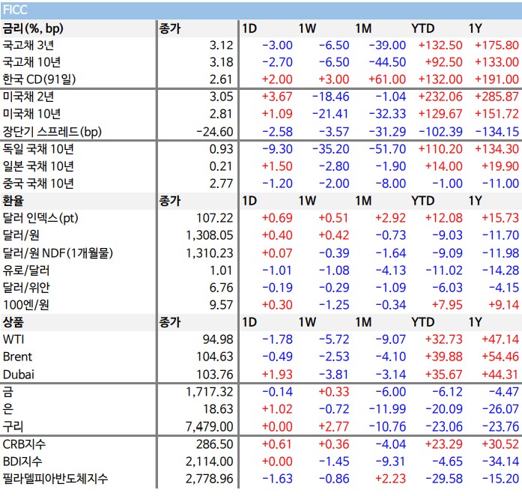The height and width of the screenshot is (496, 522).
Task: Select semiconductor index 1M value +2.23
Action: [390, 479]
